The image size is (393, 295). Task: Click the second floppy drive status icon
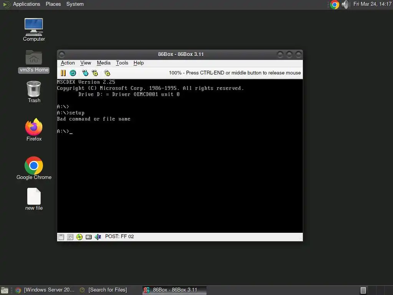pyautogui.click(x=70, y=237)
